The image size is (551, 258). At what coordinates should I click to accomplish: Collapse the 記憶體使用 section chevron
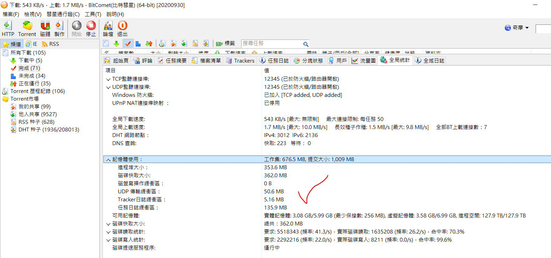[x=108, y=160]
